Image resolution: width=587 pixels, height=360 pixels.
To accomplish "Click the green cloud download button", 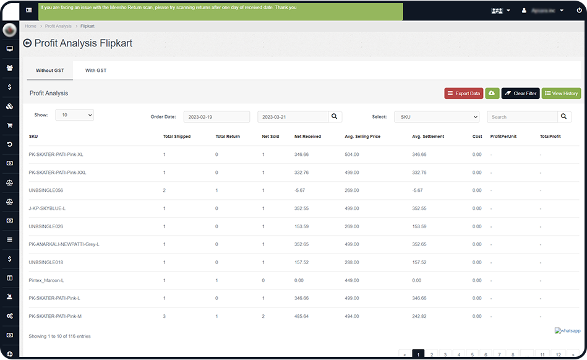I will (492, 93).
